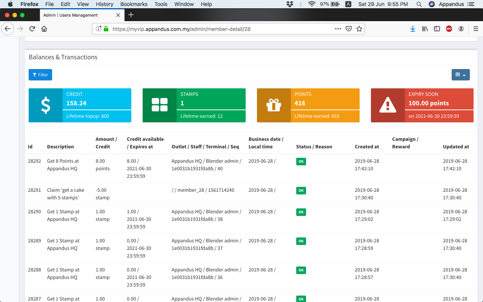Open the Window menu
The width and height of the screenshot is (483, 302).
click(184, 4)
